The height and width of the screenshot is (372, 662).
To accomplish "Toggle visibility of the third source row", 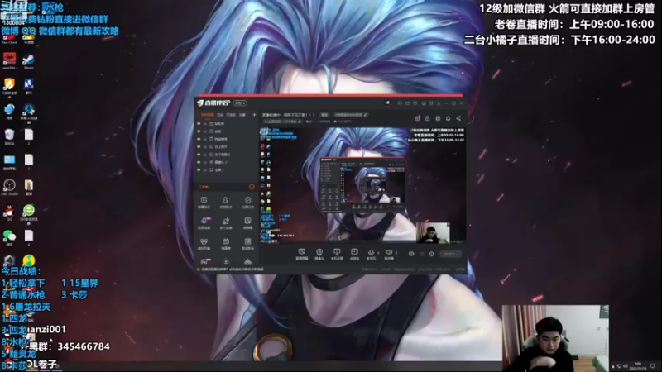I will point(199,139).
